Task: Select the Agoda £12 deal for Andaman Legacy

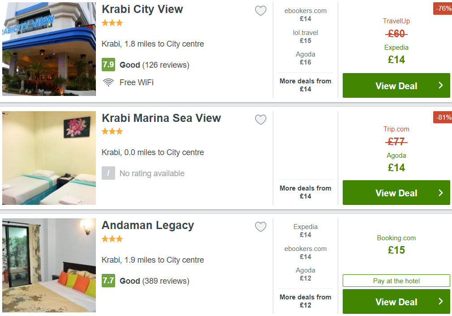Action: pos(305,274)
